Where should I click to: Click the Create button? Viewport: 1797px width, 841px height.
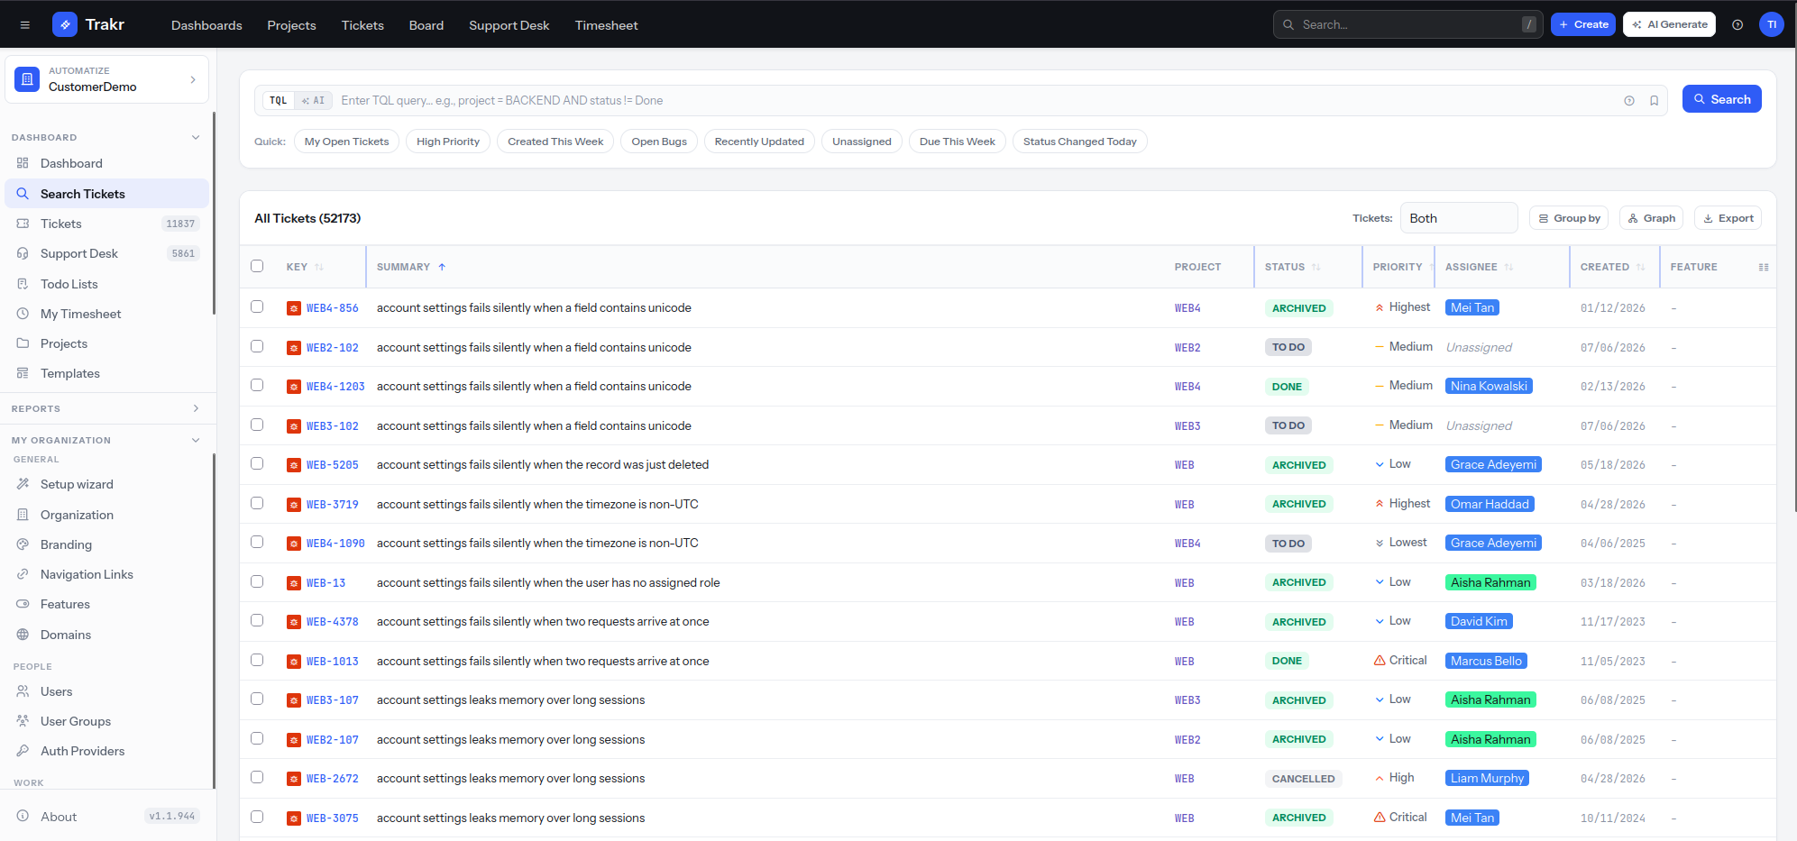coord(1583,24)
